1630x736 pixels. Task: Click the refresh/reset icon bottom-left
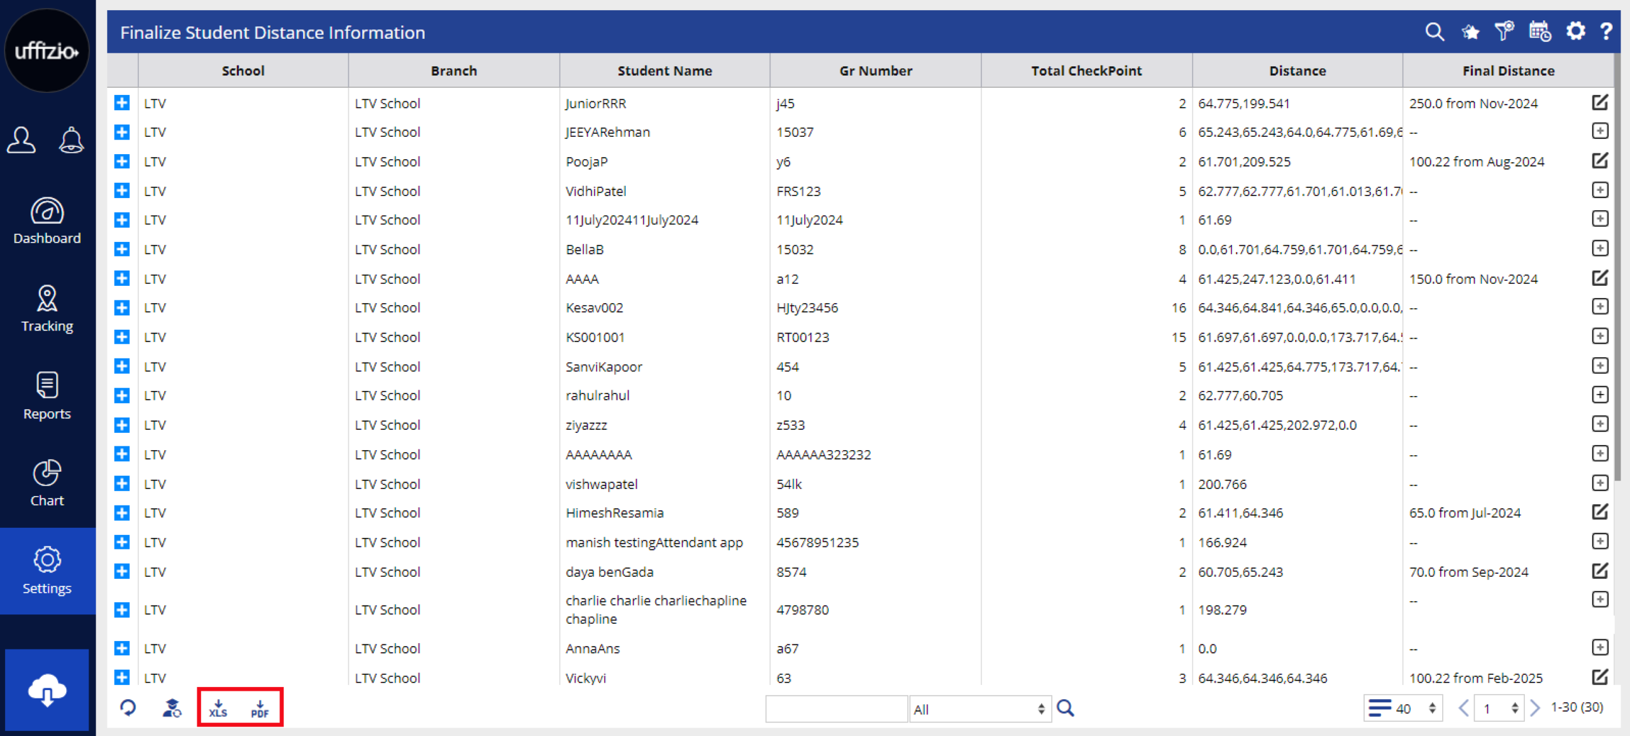(127, 709)
